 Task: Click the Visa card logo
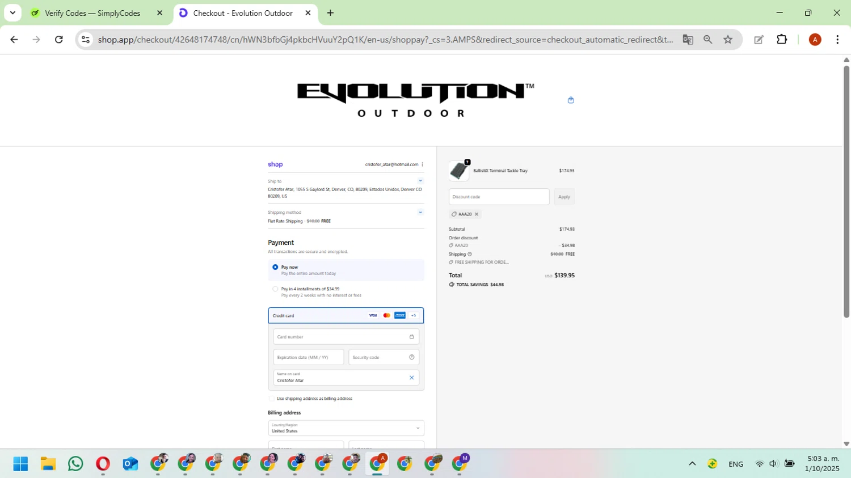click(x=373, y=315)
